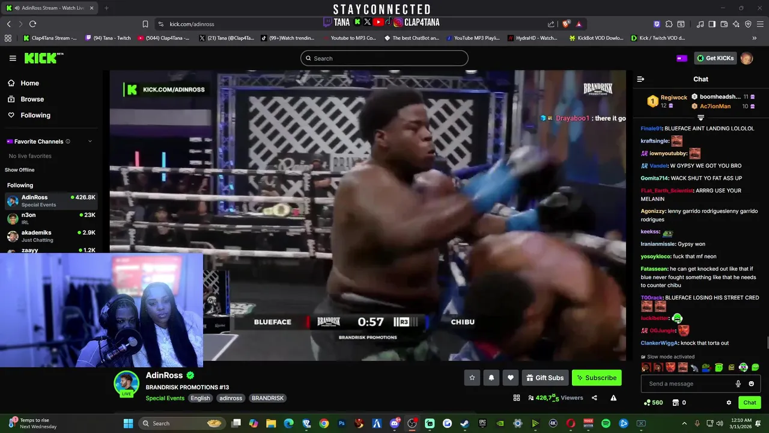Click the address bar URL kick.com/adinross
Screen dimensions: 769x433
(x=192, y=24)
